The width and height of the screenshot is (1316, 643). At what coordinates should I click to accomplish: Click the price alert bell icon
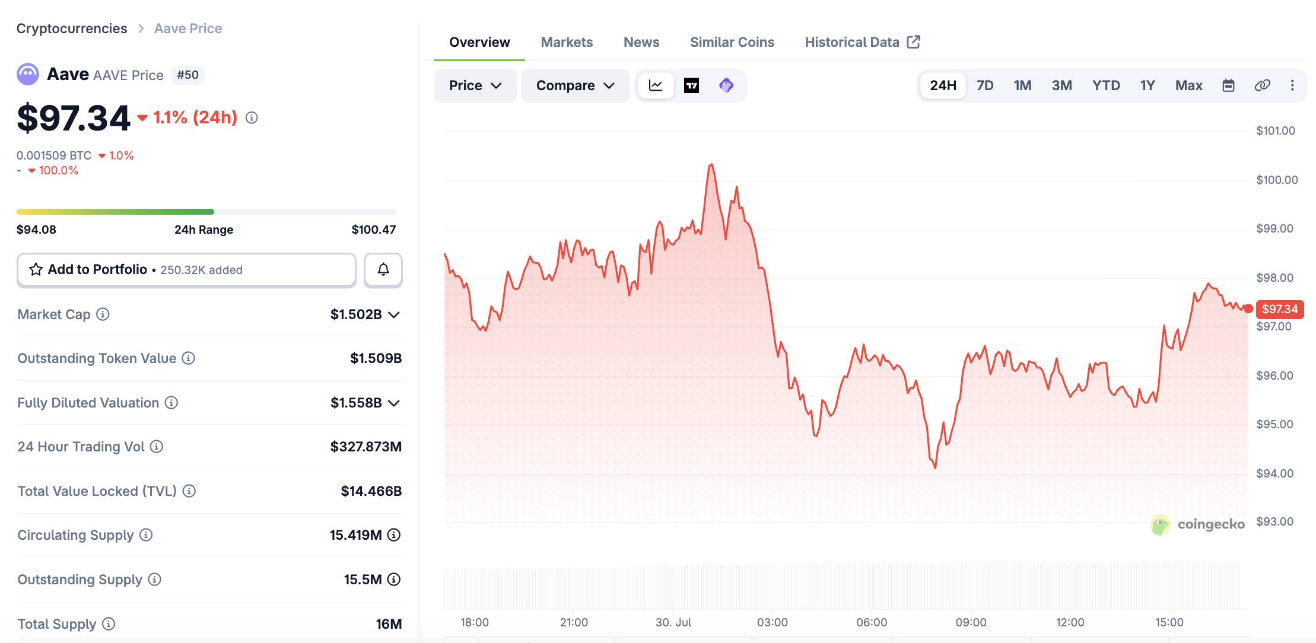(383, 270)
